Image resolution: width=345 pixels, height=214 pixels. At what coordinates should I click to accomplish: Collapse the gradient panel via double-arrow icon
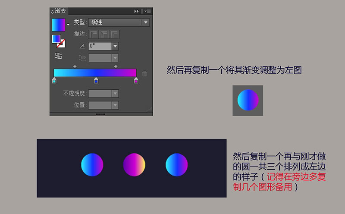click(136, 11)
